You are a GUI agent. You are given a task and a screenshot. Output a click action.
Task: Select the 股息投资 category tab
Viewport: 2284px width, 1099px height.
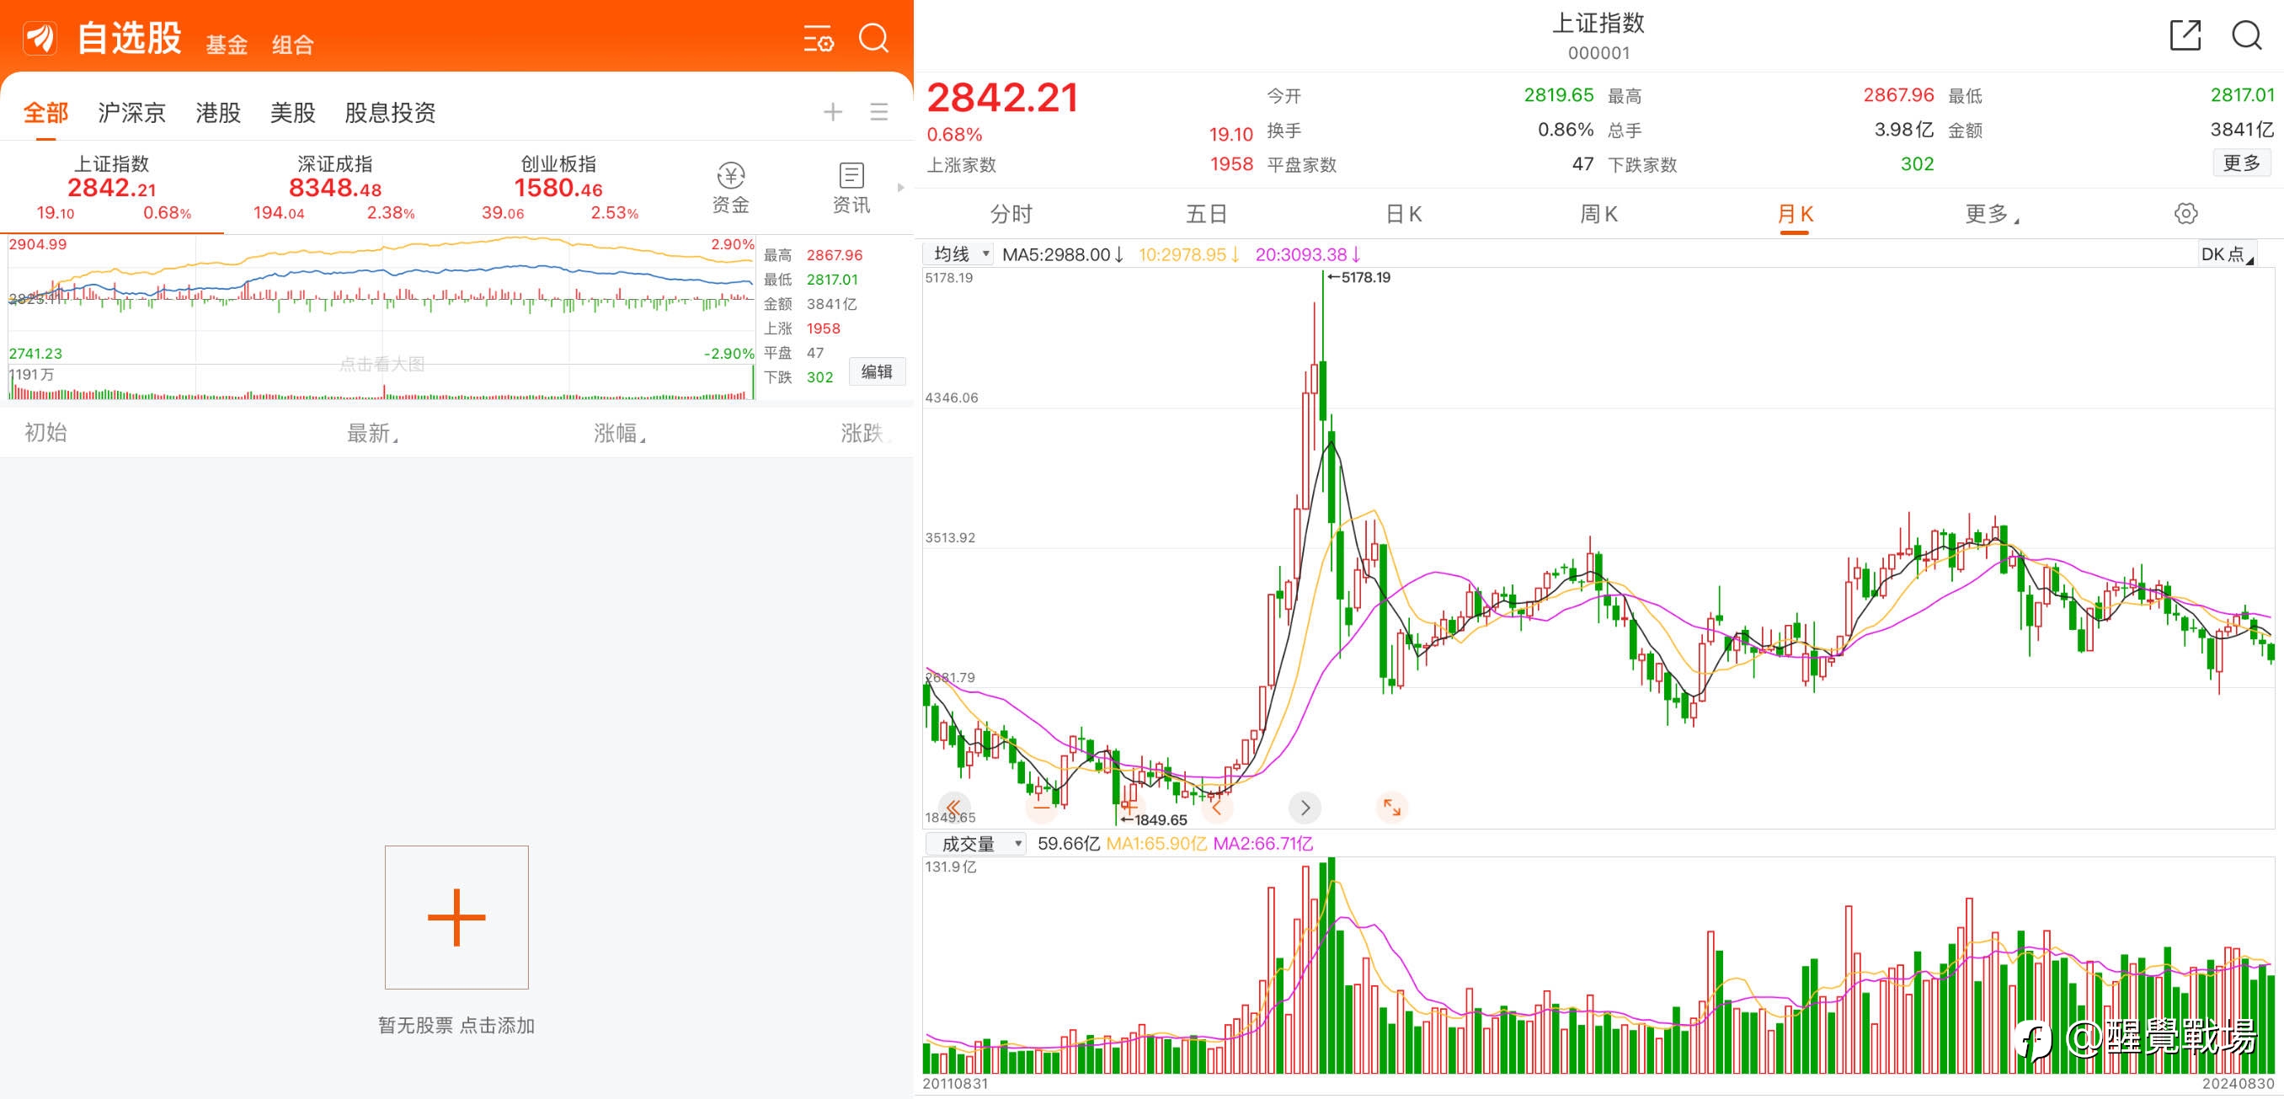pos(390,113)
